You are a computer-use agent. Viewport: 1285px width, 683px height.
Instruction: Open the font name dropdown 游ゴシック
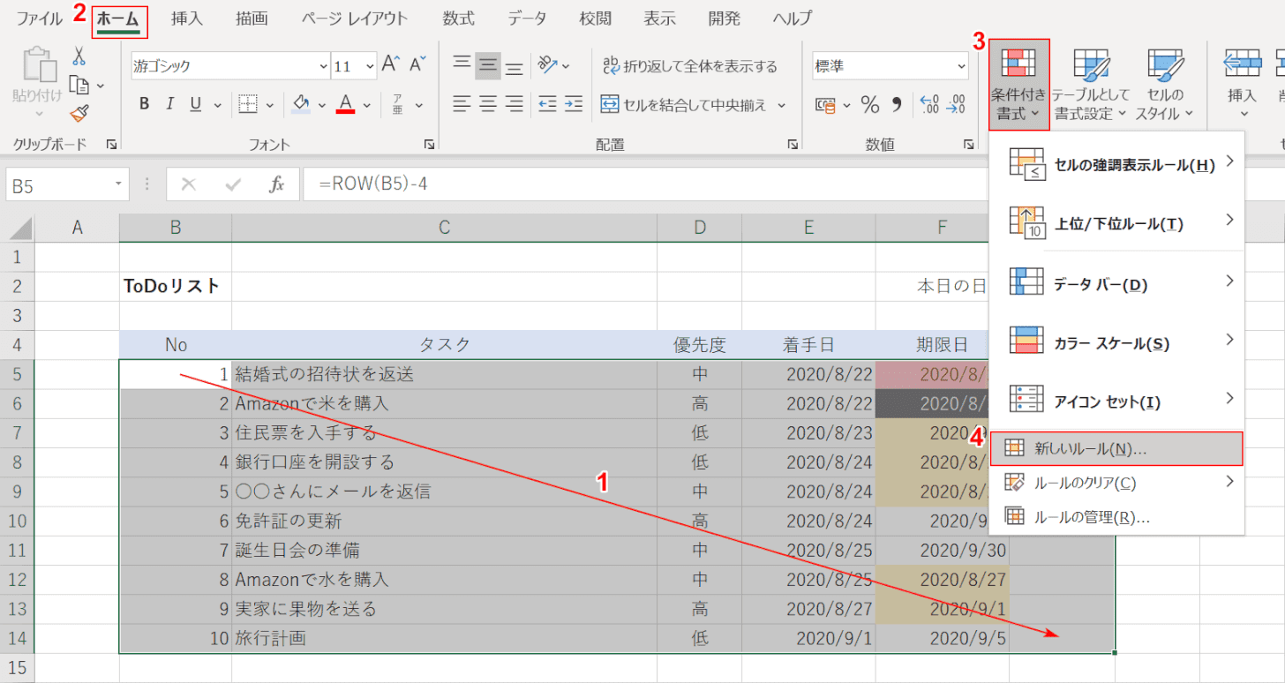pyautogui.click(x=323, y=66)
